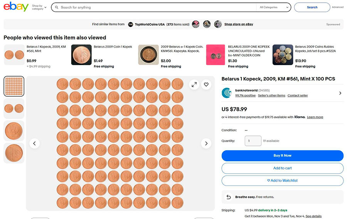Select the two-coin gallery thumbnail
Screen dimensions: 347x219
tap(14, 109)
